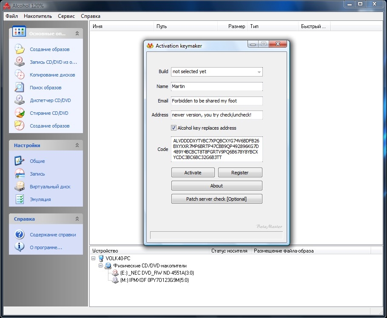Minimize the Activation keymaker dialog

coord(253,44)
